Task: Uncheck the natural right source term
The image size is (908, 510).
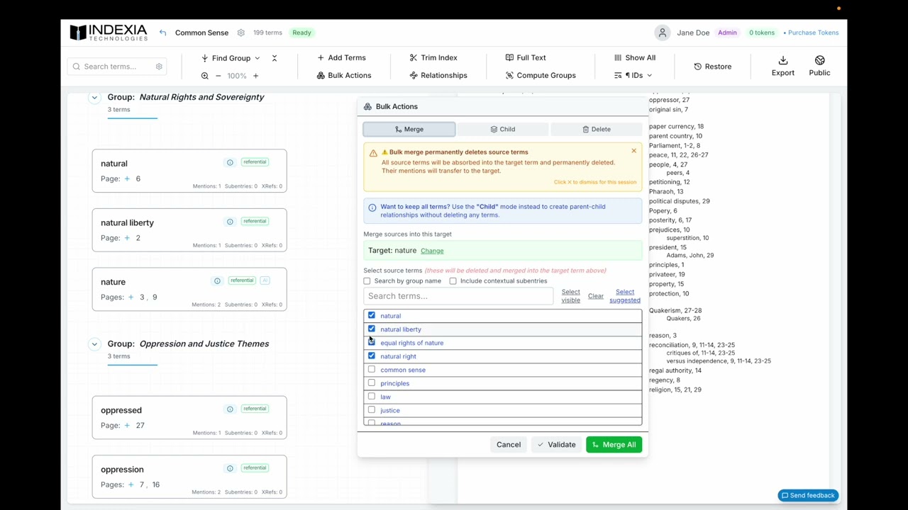Action: (372, 356)
